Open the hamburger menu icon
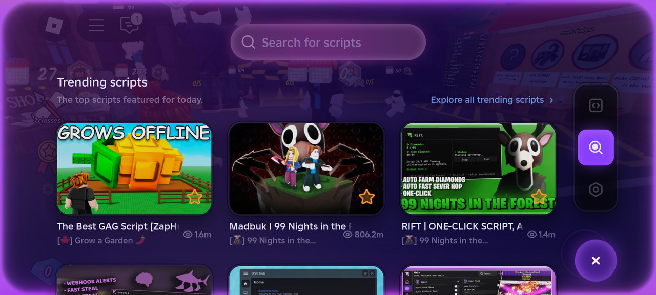 pos(96,25)
